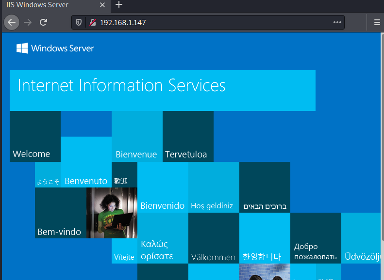This screenshot has width=384, height=280.
Task: Click the Welcome tile
Action: [x=35, y=136]
